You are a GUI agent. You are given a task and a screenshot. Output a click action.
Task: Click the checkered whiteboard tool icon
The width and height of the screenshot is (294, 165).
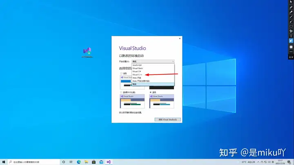[x=291, y=47]
